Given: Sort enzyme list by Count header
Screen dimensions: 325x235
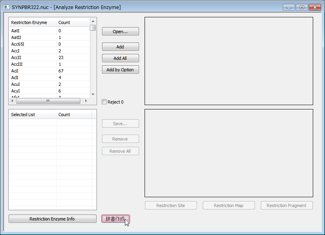Looking at the screenshot, I should coord(73,22).
